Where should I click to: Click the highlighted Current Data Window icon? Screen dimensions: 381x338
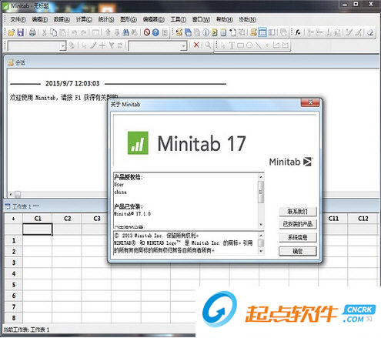(x=262, y=32)
